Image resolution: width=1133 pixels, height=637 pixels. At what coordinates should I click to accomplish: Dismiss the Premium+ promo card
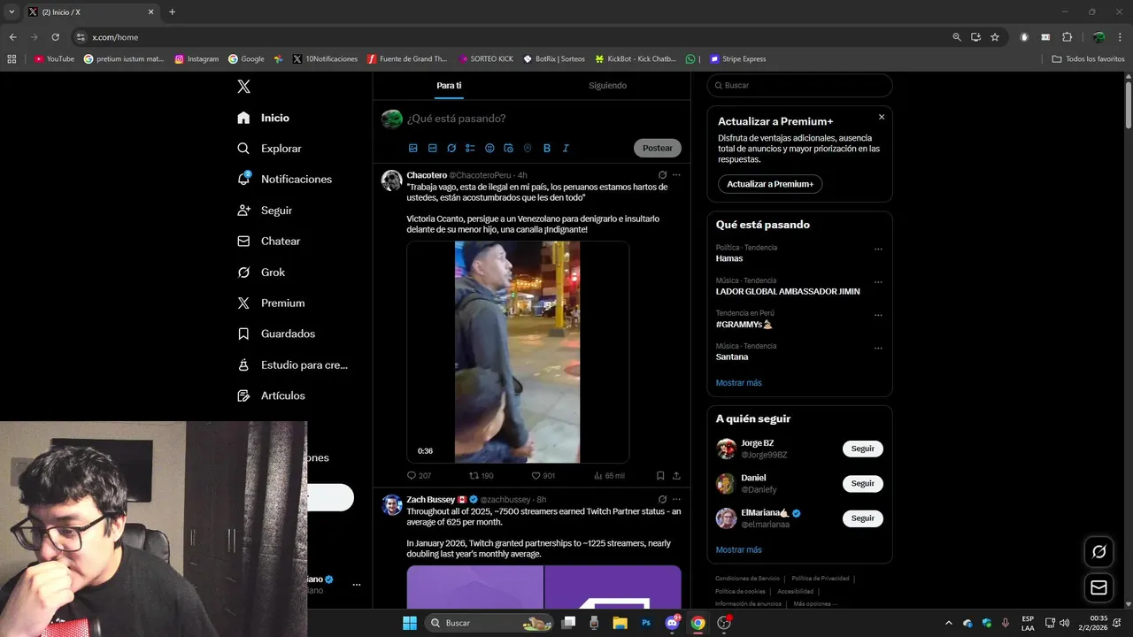coord(882,117)
